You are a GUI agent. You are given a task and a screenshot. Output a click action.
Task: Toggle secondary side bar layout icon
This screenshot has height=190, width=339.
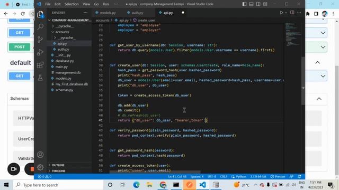(258, 4)
